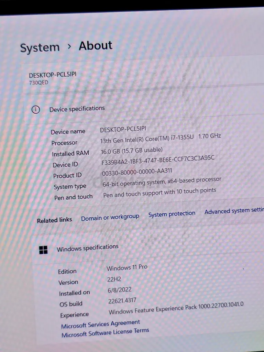Screen dimensions: 264x352
Task: Collapse the Device specifications section
Action: point(77,109)
